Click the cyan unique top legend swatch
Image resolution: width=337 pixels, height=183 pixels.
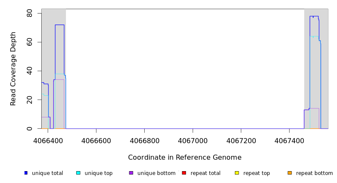pos(78,173)
